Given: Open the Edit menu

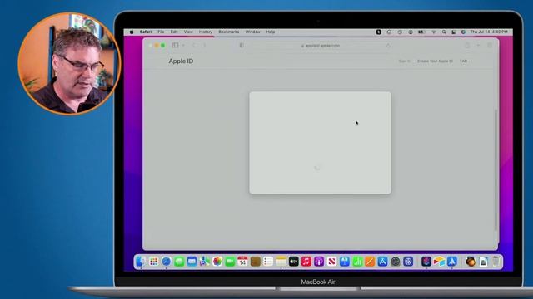Looking at the screenshot, I should coord(174,32).
